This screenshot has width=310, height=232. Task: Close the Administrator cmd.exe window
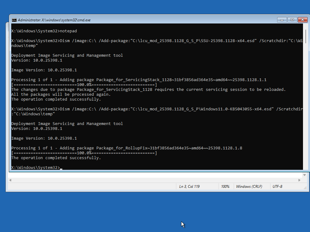pyautogui.click(x=302, y=20)
